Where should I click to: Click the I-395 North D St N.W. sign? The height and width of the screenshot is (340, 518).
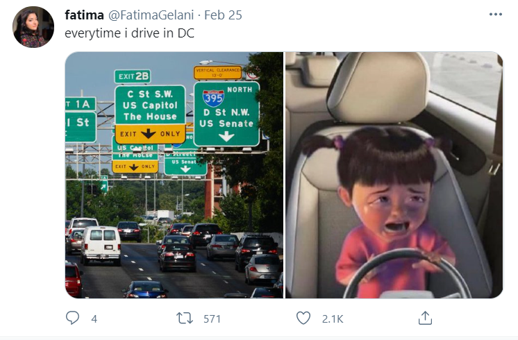point(226,113)
